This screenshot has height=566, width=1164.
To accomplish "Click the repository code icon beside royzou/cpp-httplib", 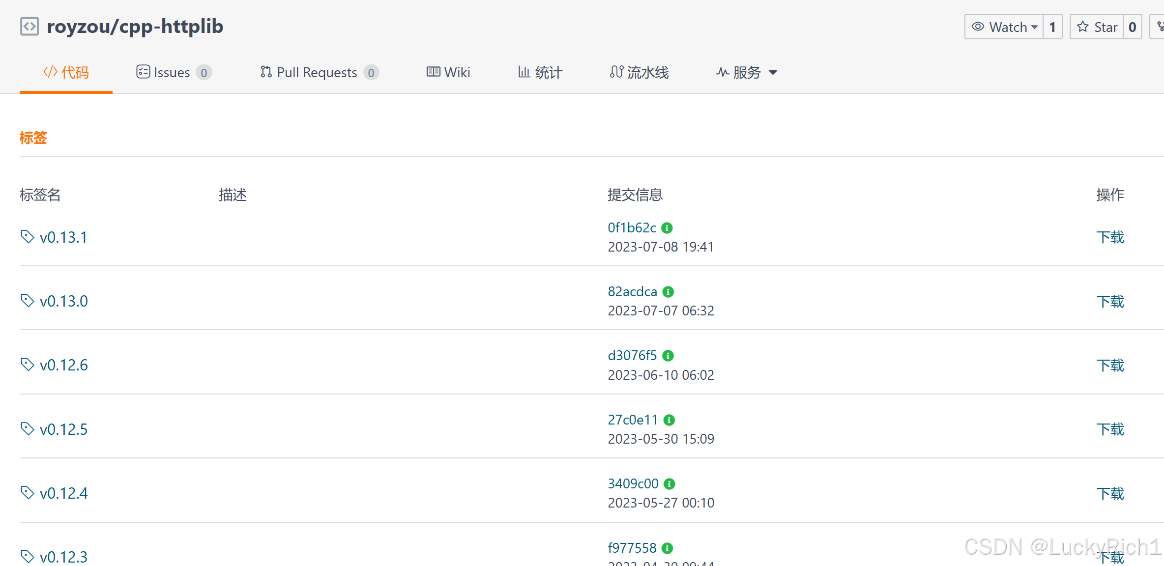I will click(29, 27).
